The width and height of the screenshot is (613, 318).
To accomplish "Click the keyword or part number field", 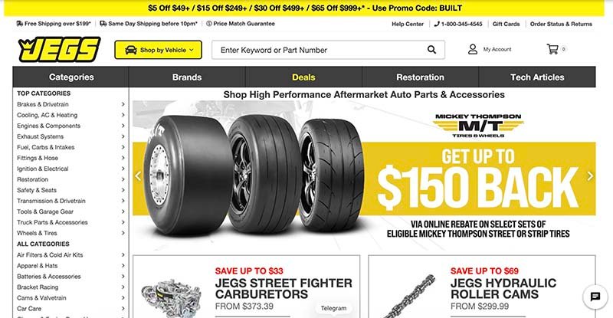I will [320, 50].
